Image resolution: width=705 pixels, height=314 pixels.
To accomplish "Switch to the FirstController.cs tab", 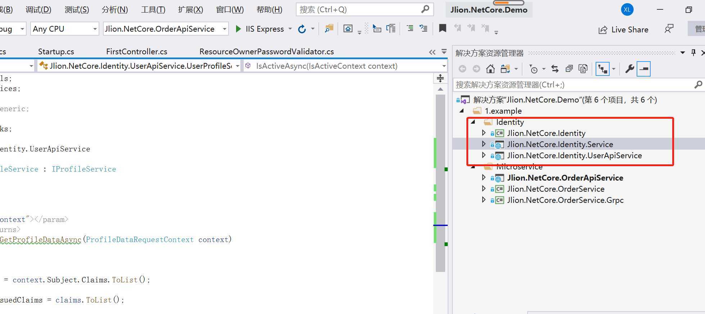I will (137, 52).
